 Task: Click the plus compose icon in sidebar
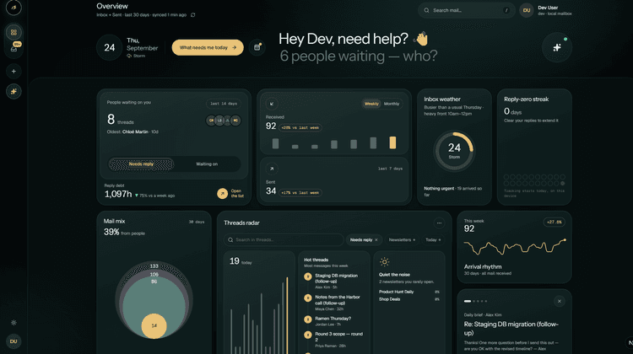tap(14, 72)
